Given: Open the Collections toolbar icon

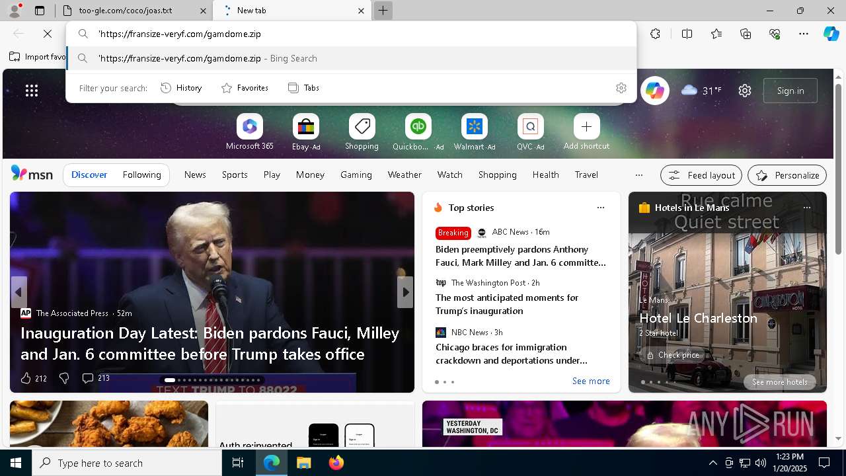Looking at the screenshot, I should 746,34.
